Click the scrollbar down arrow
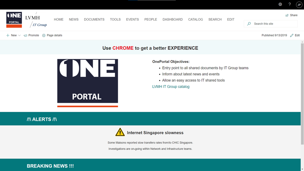Image resolution: width=304 pixels, height=171 pixels. coord(302,169)
